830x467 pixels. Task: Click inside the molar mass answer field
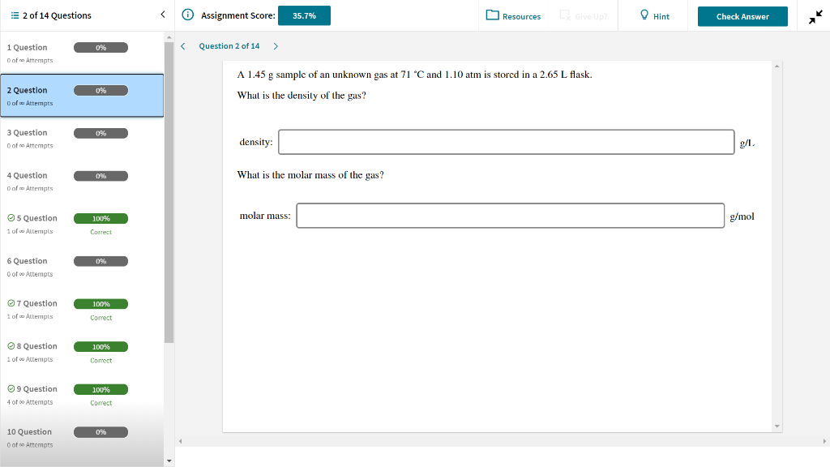click(x=511, y=216)
